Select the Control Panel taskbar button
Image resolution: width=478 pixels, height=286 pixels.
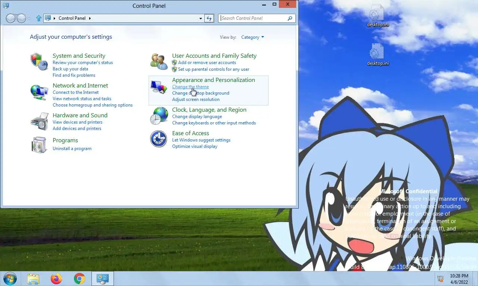pos(102,279)
